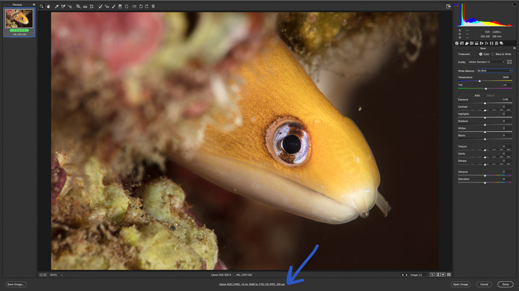Toggle full screen mode icon
The image size is (519, 291).
click(x=448, y=6)
